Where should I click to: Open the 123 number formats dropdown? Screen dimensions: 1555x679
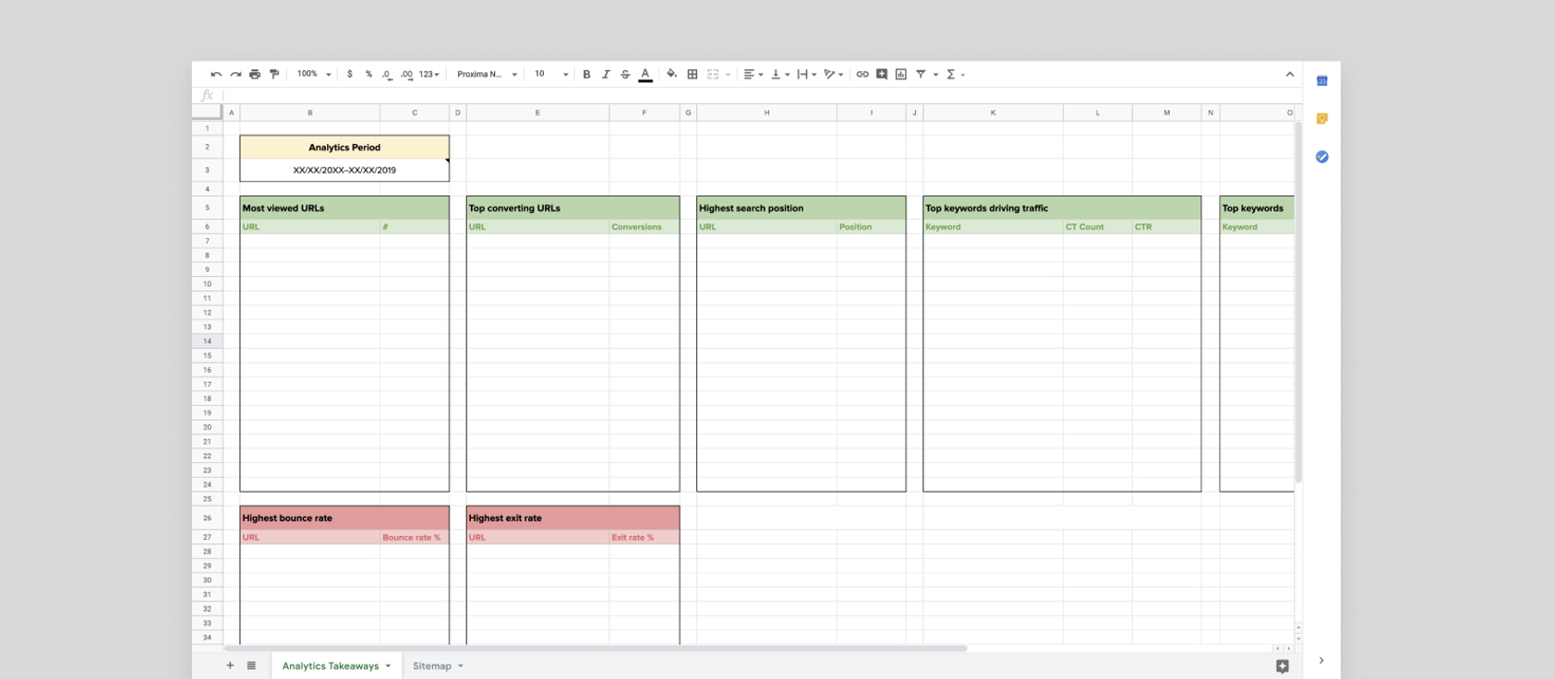(428, 75)
